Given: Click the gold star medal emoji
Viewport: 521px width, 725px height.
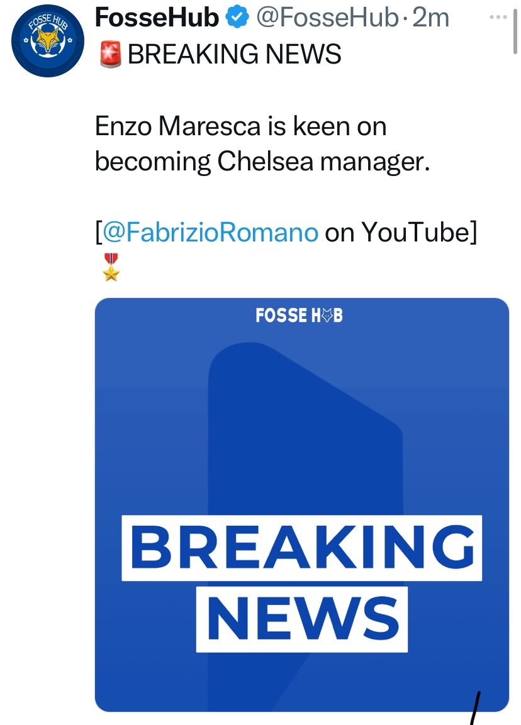Looking at the screenshot, I should [x=111, y=267].
